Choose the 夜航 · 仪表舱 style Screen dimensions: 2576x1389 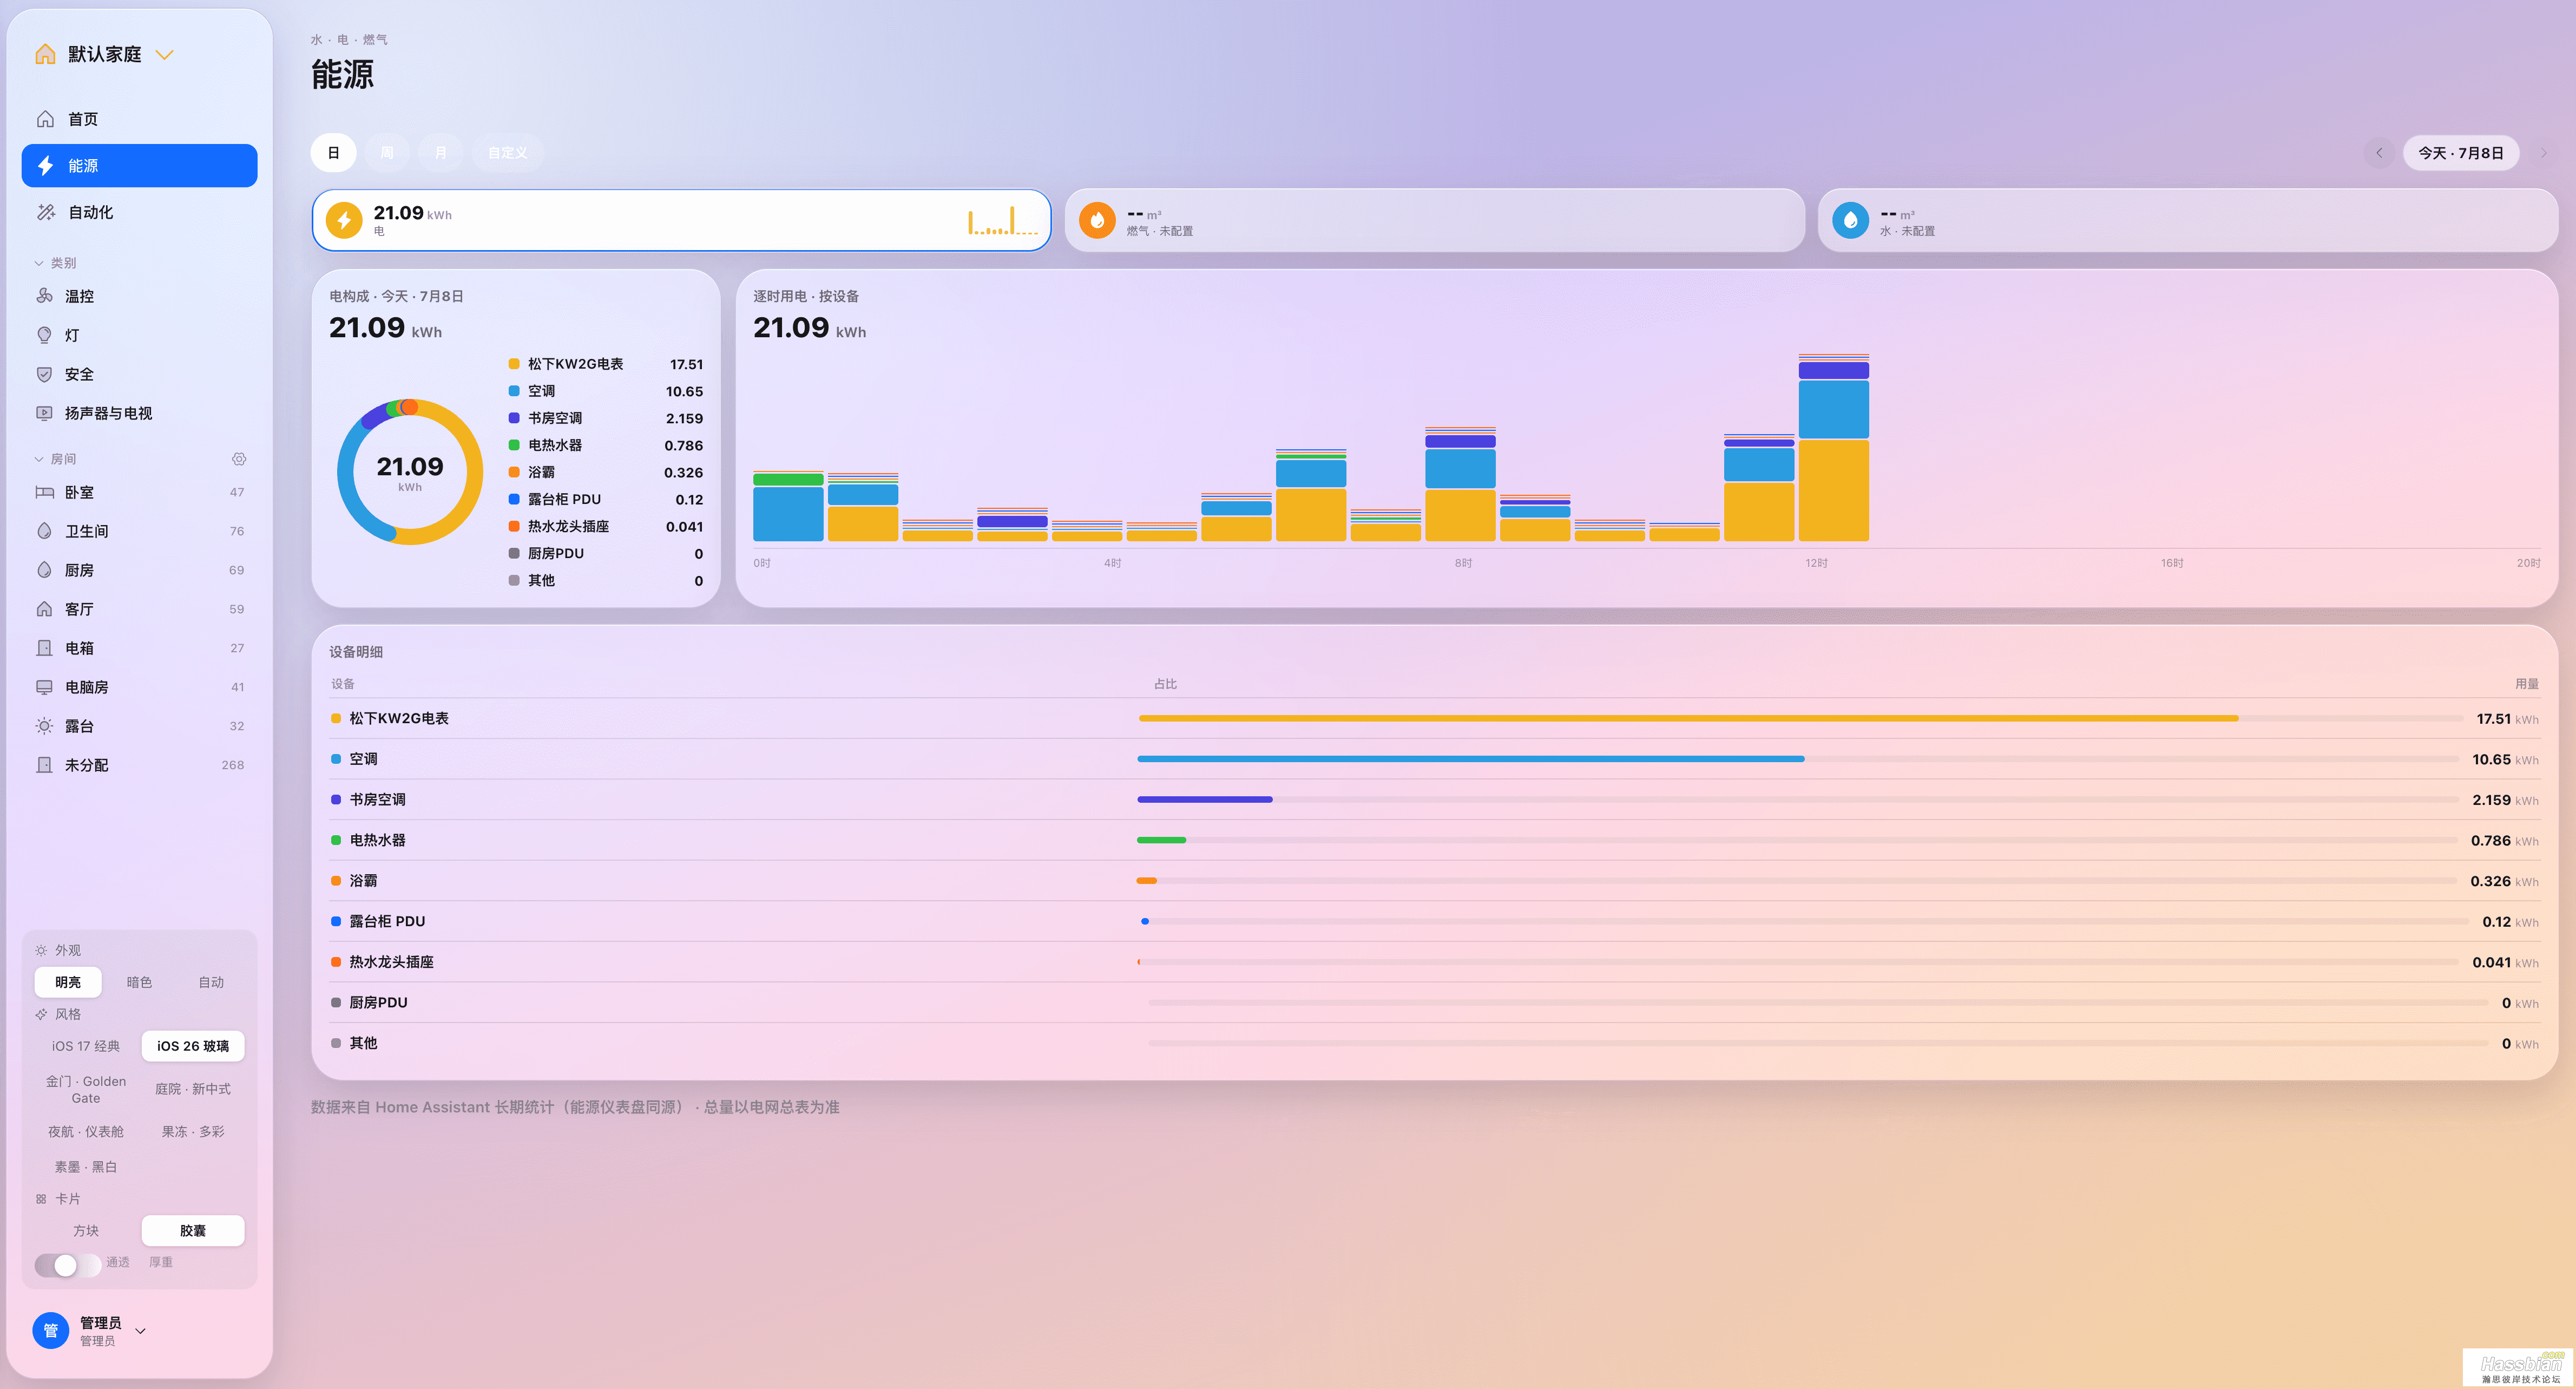coord(86,1131)
